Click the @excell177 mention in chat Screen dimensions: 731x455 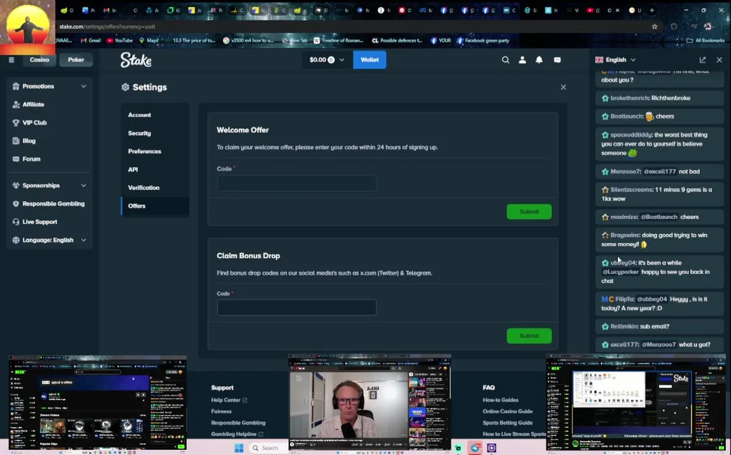coord(659,171)
